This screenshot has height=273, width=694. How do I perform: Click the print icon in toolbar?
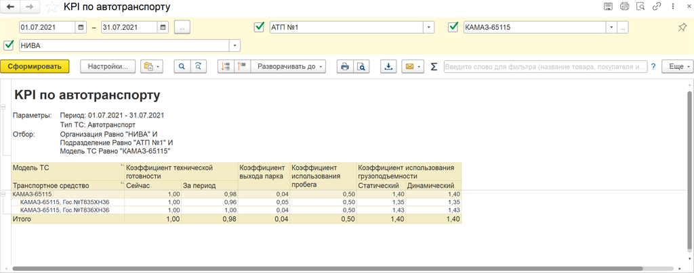345,66
